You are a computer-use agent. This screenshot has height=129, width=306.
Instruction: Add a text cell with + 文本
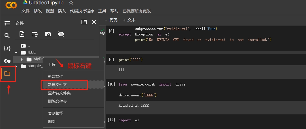point(129,20)
